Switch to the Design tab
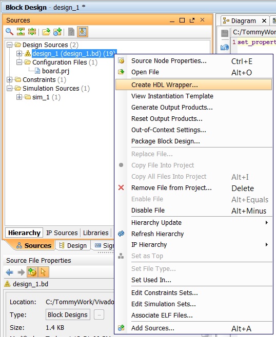Viewport: 276px width, 337px height. pos(74,246)
